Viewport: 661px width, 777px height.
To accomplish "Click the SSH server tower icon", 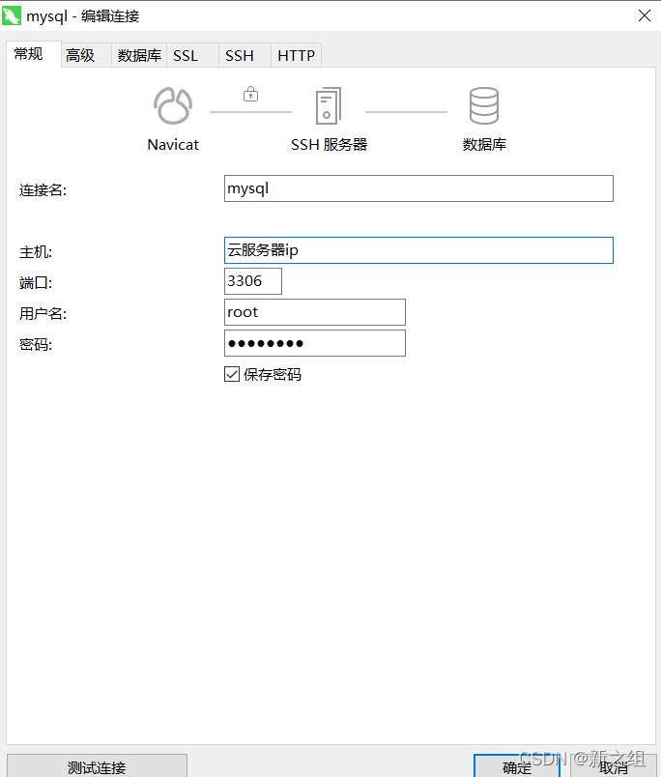I will pyautogui.click(x=329, y=106).
